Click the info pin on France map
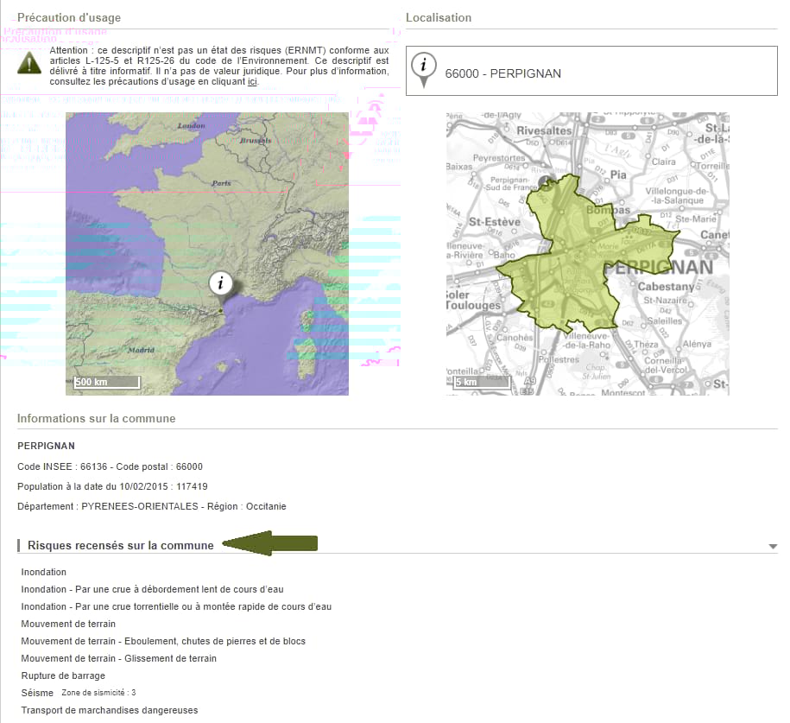The image size is (790, 723). coord(221,288)
